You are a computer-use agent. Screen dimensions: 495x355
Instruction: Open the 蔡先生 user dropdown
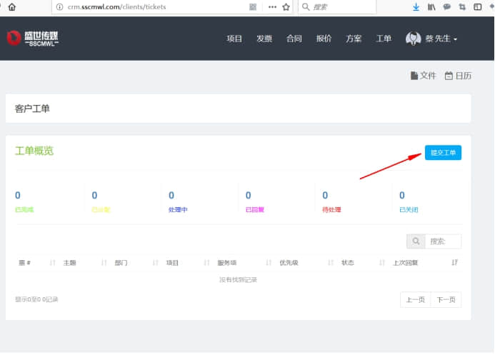click(x=432, y=39)
